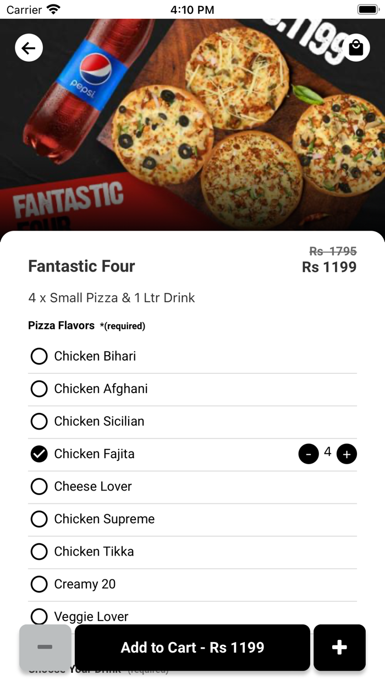Open the shopping bag cart icon
385x685 pixels.
tap(355, 47)
